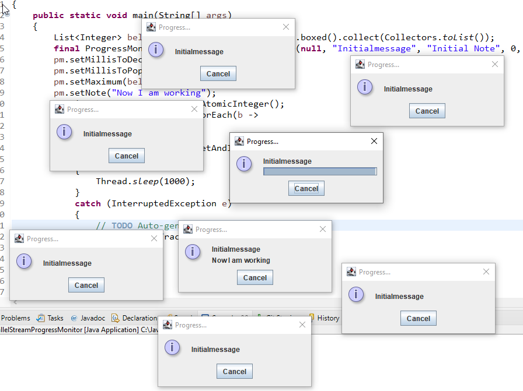Click the Java title icon of the dialog under 'Initial Note'
The height and width of the screenshot is (391, 523).
click(360, 64)
